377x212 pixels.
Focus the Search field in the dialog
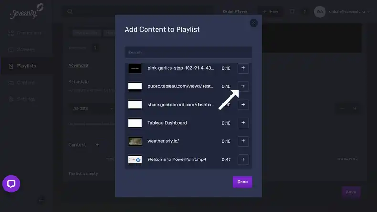(188, 52)
